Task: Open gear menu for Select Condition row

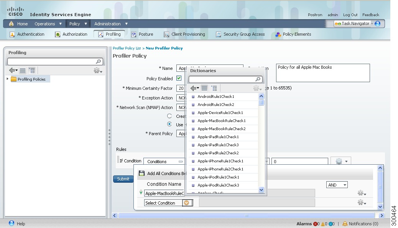Action: [x=361, y=203]
